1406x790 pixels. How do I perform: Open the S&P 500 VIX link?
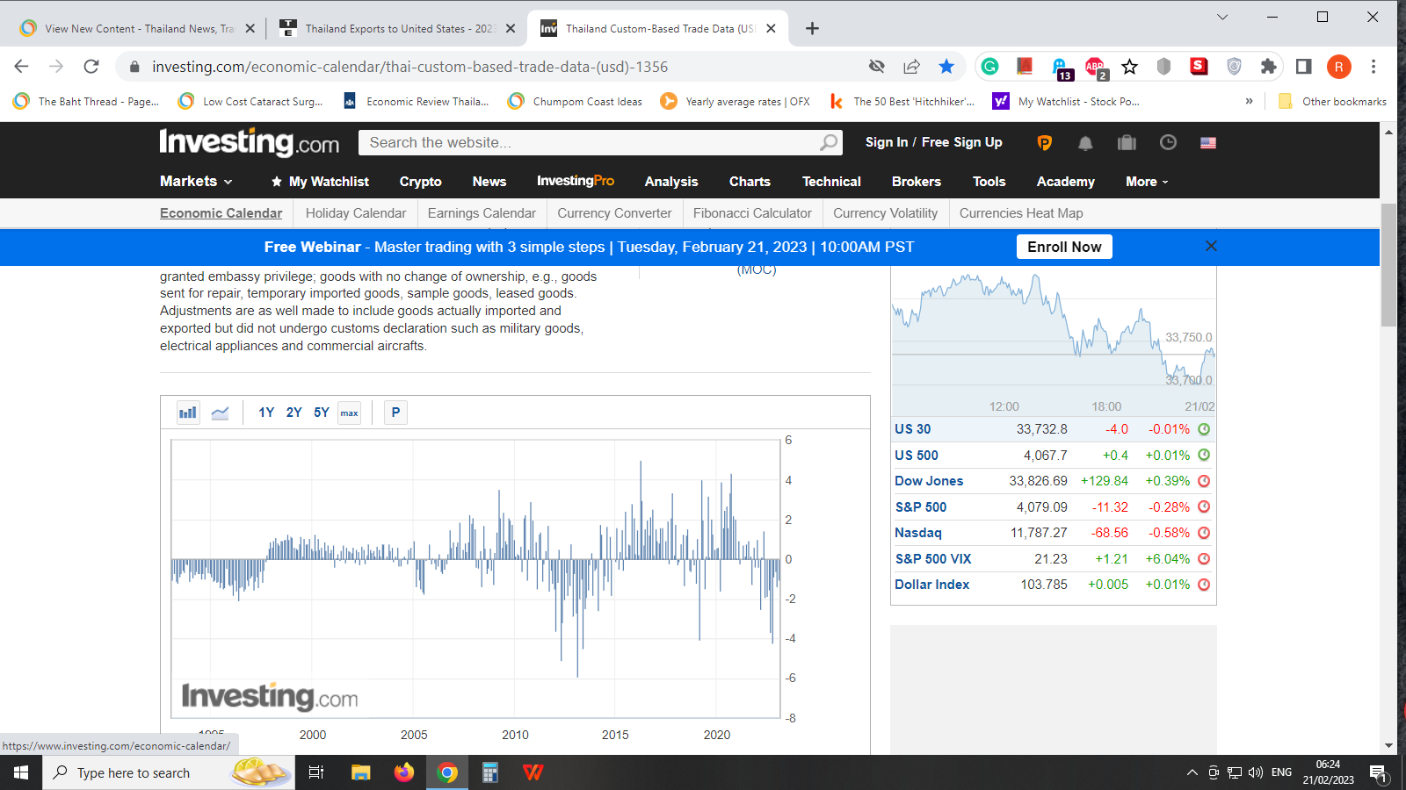click(x=933, y=559)
